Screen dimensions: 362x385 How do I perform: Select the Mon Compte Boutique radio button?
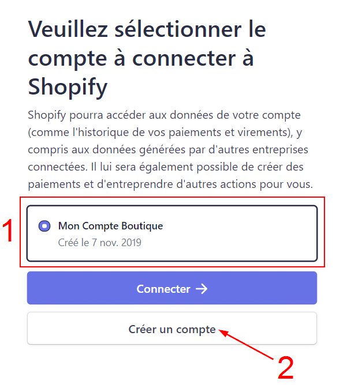coord(44,226)
